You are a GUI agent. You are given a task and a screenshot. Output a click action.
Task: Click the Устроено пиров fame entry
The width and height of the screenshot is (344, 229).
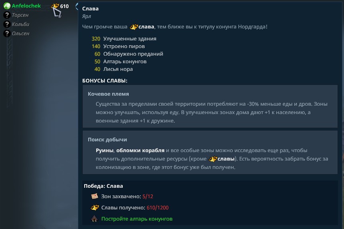click(118, 46)
